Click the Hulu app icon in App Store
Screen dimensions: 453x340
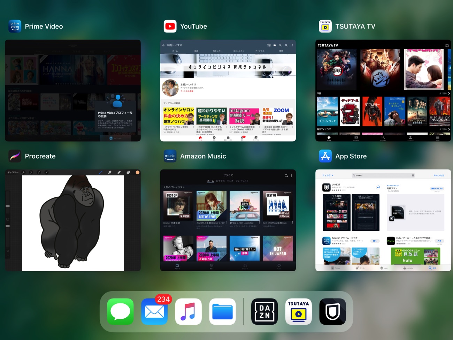click(x=391, y=241)
